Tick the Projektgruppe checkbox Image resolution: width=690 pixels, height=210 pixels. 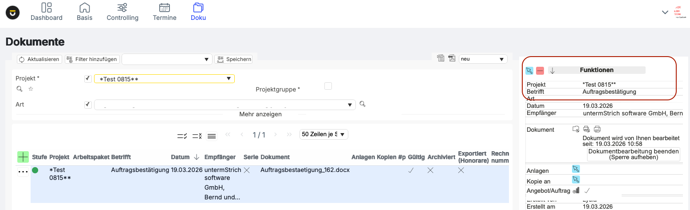(328, 86)
